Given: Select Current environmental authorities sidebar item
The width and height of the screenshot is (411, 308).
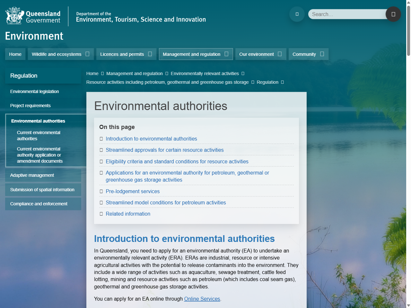Looking at the screenshot, I should [x=39, y=135].
